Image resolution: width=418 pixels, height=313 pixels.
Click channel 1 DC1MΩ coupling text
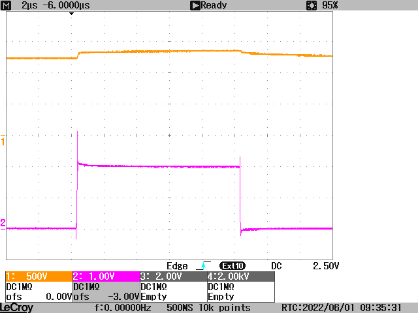pyautogui.click(x=19, y=287)
